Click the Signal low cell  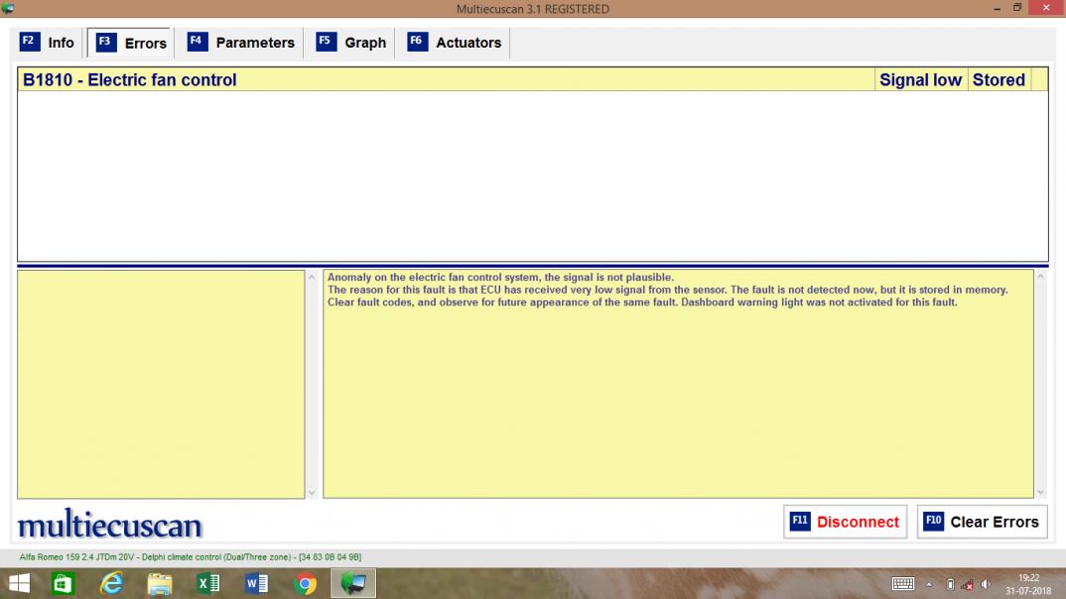pos(920,79)
